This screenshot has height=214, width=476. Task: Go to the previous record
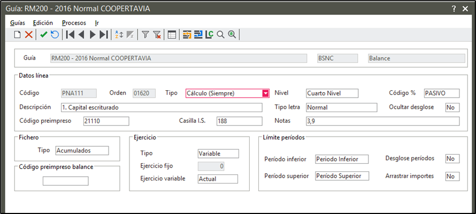point(81,35)
